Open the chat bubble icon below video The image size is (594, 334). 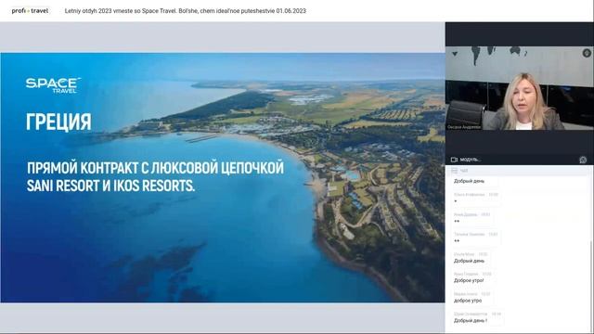point(583,160)
